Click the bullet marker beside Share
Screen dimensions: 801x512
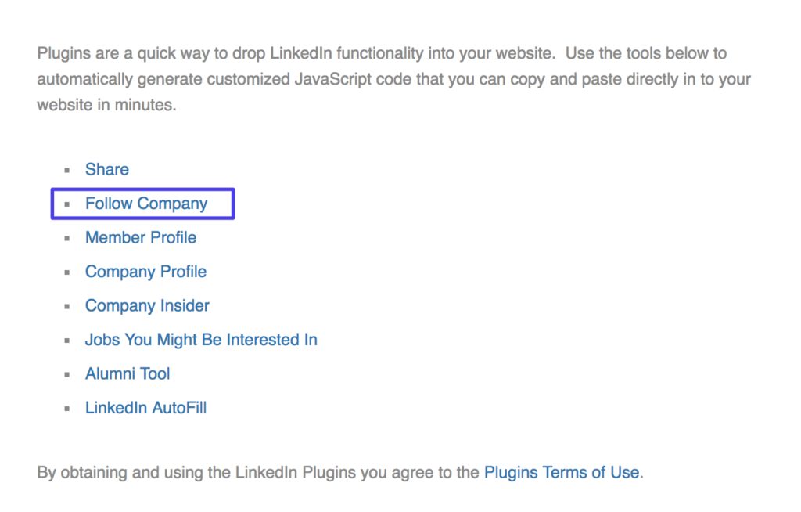67,170
